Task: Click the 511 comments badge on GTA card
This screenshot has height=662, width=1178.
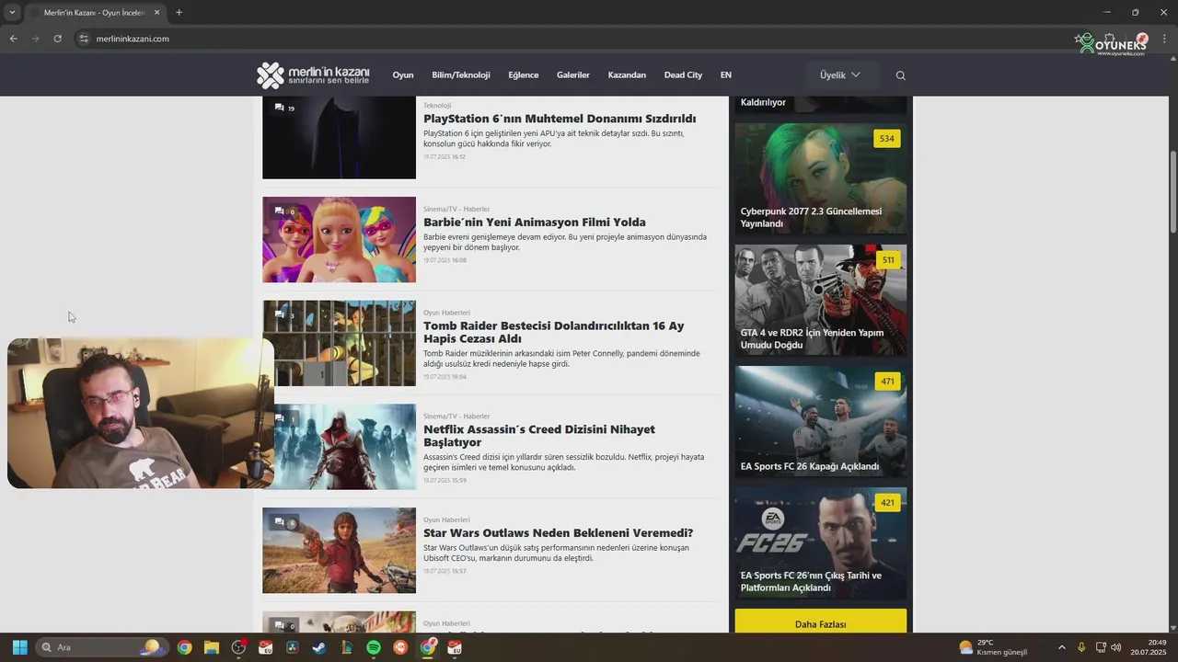Action: pyautogui.click(x=887, y=260)
